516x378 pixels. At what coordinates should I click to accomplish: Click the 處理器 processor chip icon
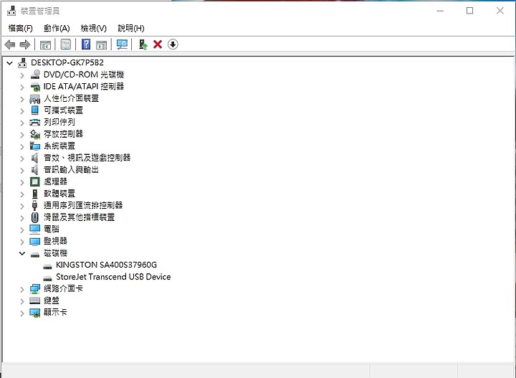click(x=35, y=181)
